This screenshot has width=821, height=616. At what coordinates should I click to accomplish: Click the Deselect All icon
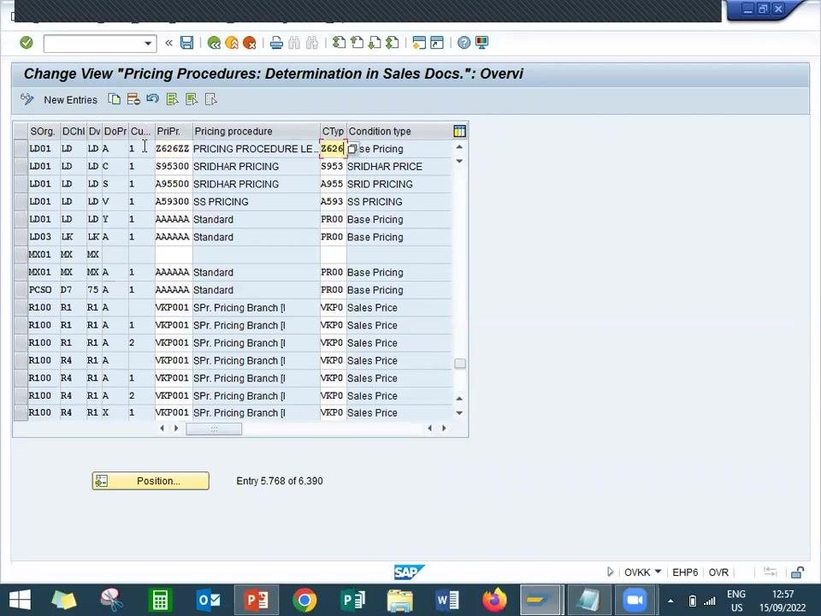(210, 99)
